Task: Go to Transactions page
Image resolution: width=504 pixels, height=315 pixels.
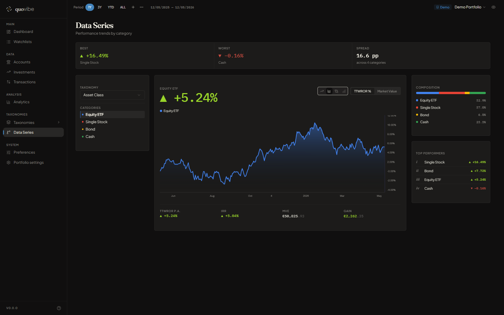Action: coord(33,82)
